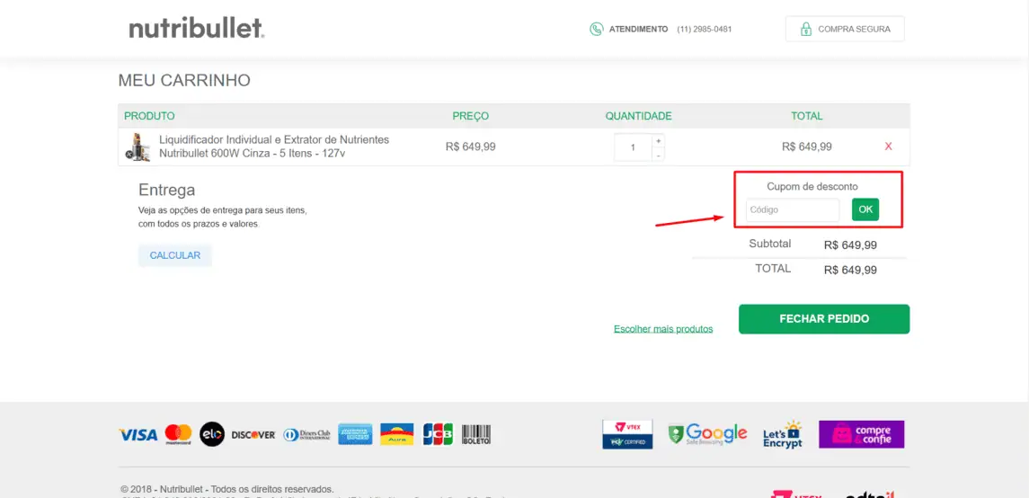1029x498 pixels.
Task: Click the JCB card icon
Action: pos(438,434)
